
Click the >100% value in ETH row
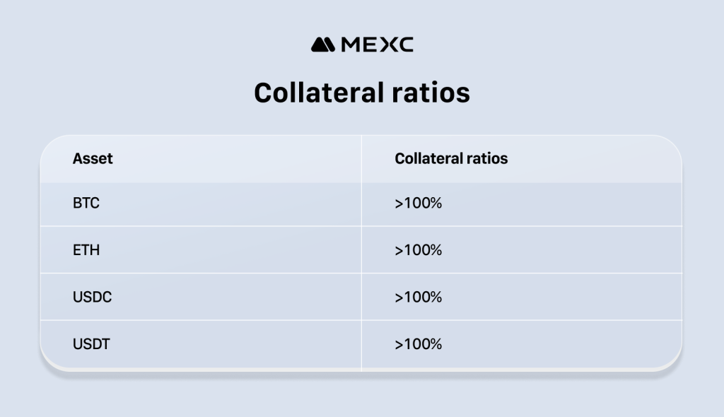[x=418, y=250]
